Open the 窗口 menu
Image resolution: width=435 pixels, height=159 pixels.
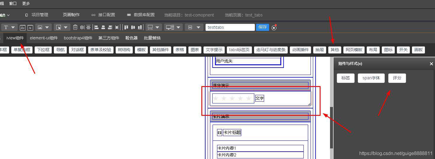click(x=13, y=4)
